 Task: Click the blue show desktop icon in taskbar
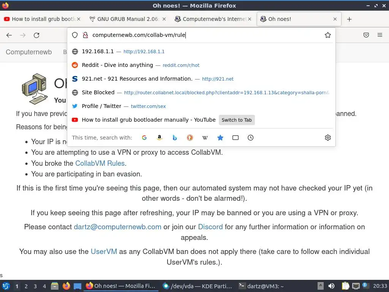(x=77, y=286)
